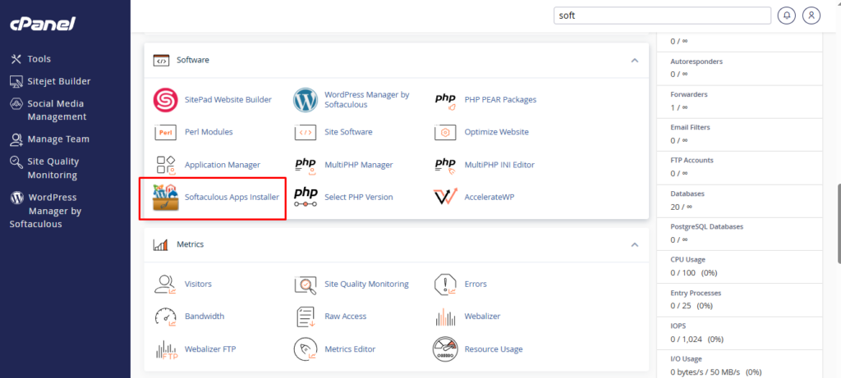
Task: Open Application Manager icon
Action: (x=166, y=166)
